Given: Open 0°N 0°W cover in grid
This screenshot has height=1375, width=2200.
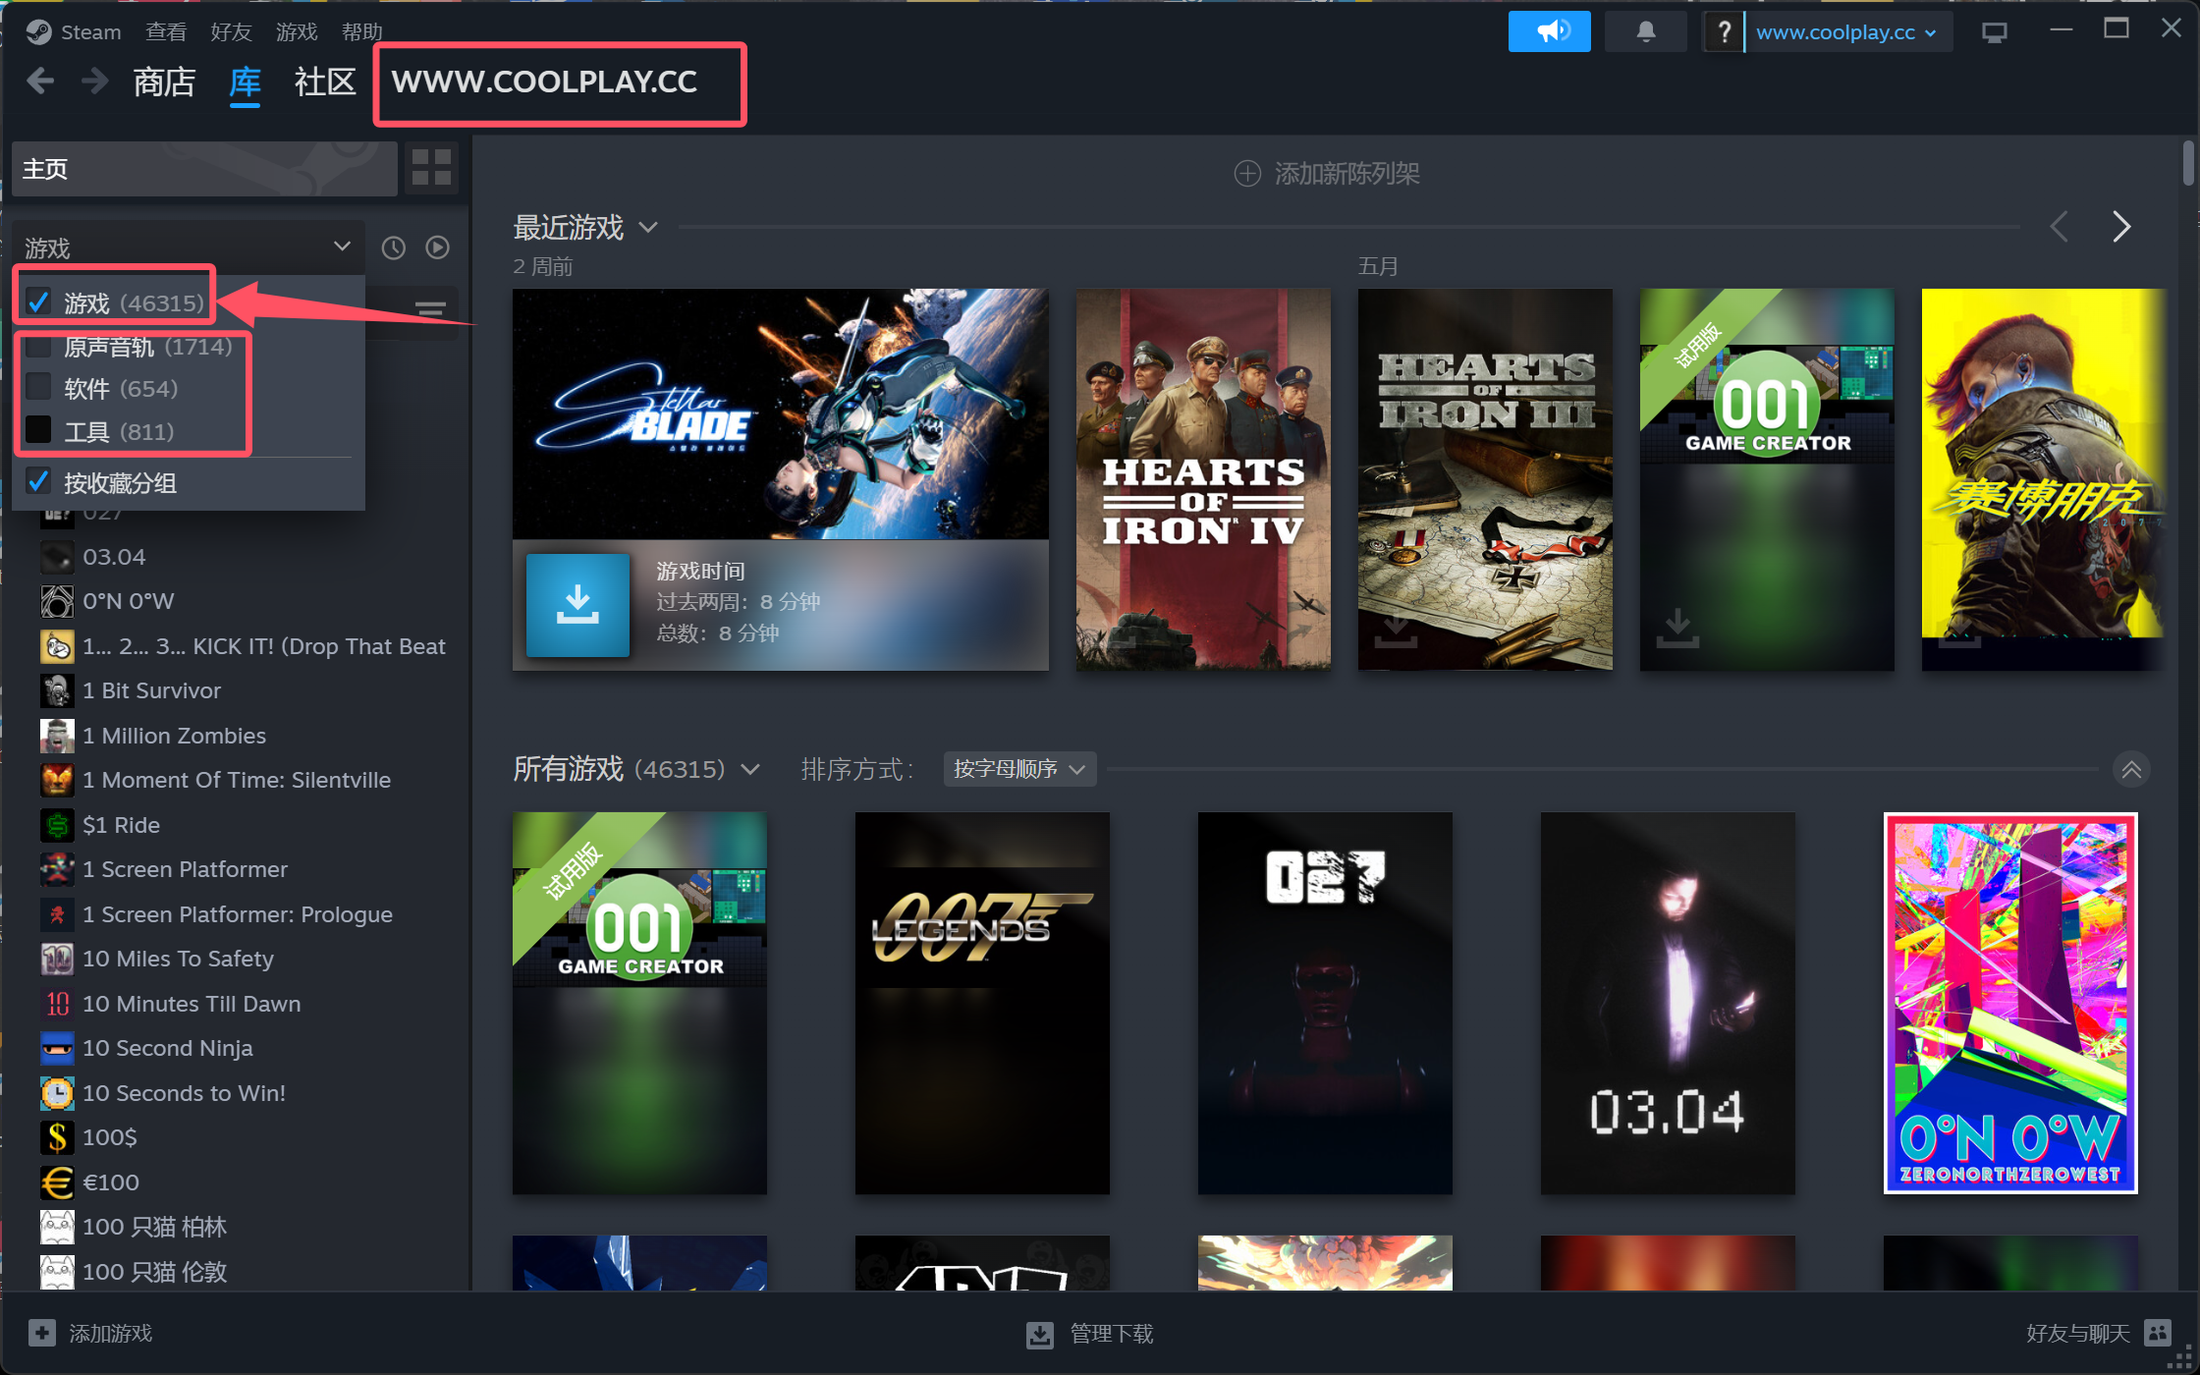Looking at the screenshot, I should [x=2010, y=1003].
